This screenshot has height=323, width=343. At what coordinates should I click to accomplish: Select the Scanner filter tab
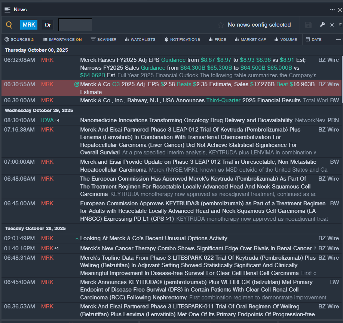tap(104, 39)
